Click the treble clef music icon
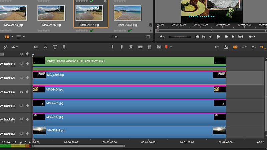267x150 pixels. (x=45, y=47)
